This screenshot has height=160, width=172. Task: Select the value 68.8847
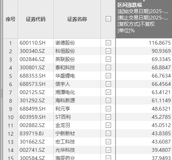pos(161,68)
